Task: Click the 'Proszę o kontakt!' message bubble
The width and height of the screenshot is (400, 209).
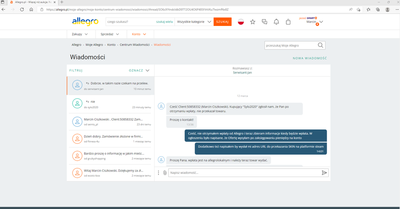Action: coord(182,121)
